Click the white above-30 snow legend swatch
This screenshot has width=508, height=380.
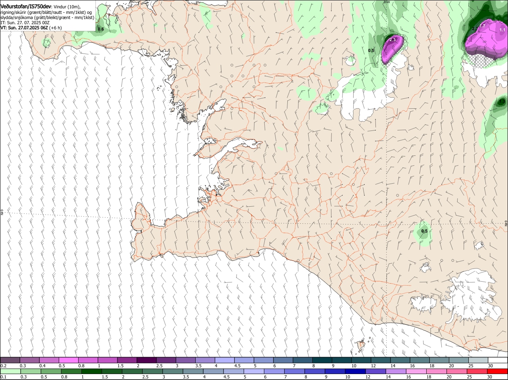click(x=498, y=360)
